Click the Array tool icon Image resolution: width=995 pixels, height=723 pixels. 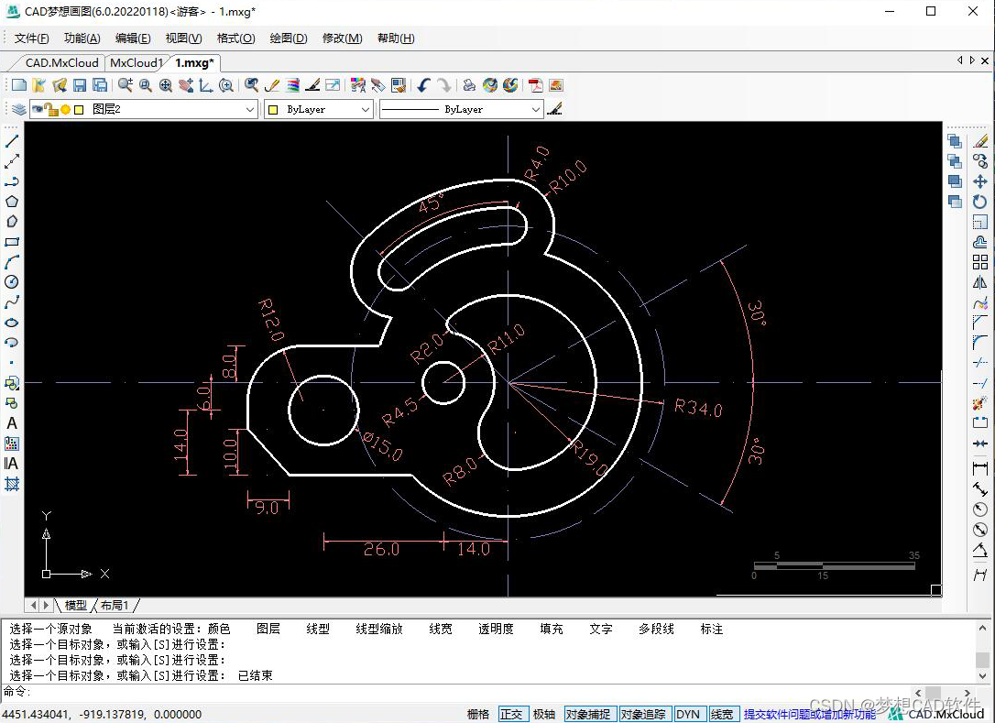(980, 262)
